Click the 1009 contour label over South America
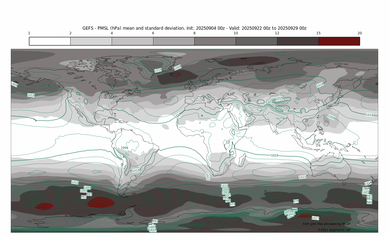The image size is (389, 237). click(x=124, y=148)
